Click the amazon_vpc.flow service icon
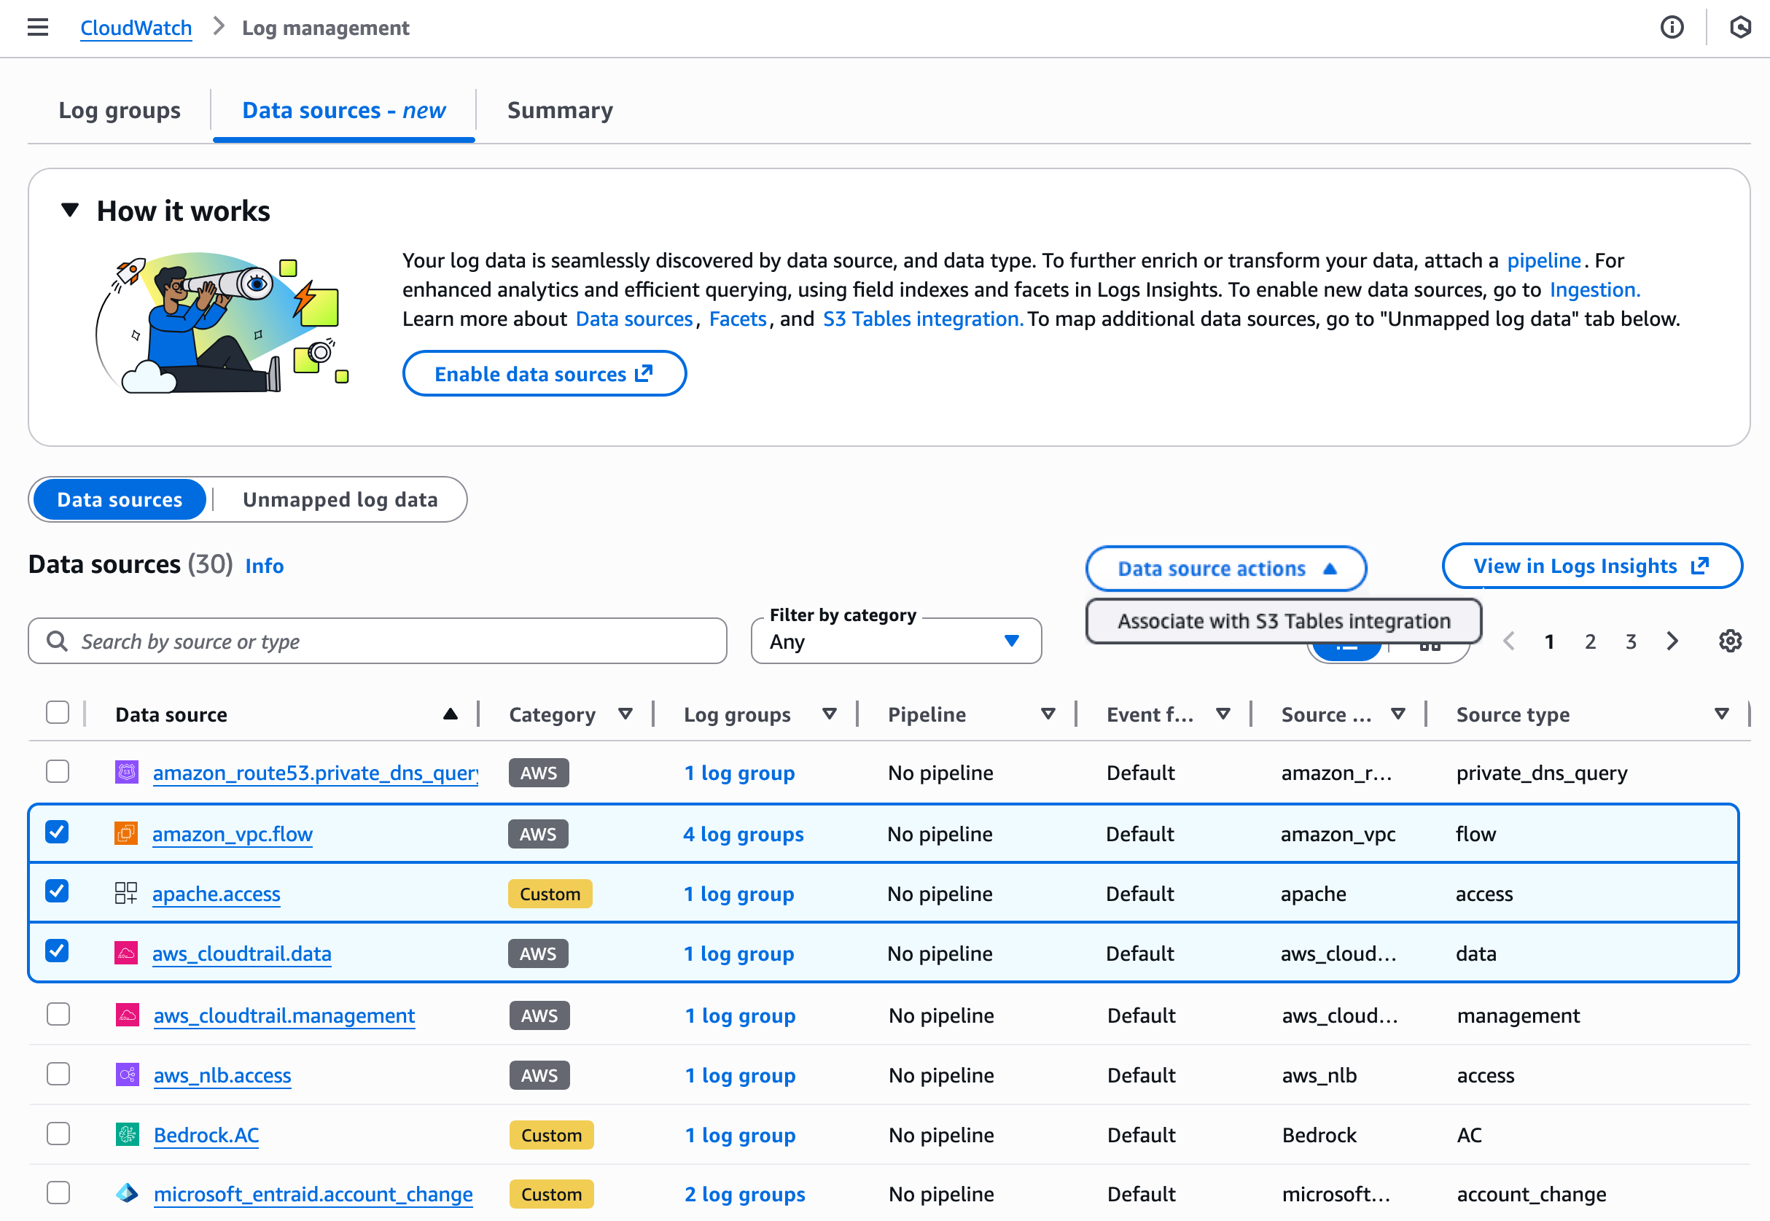The image size is (1770, 1221). [x=125, y=833]
